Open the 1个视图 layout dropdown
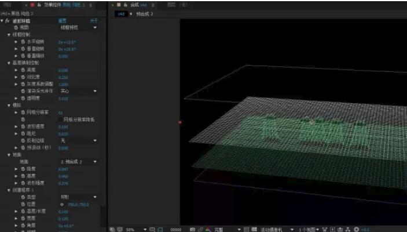This screenshot has width=407, height=232. point(309,230)
